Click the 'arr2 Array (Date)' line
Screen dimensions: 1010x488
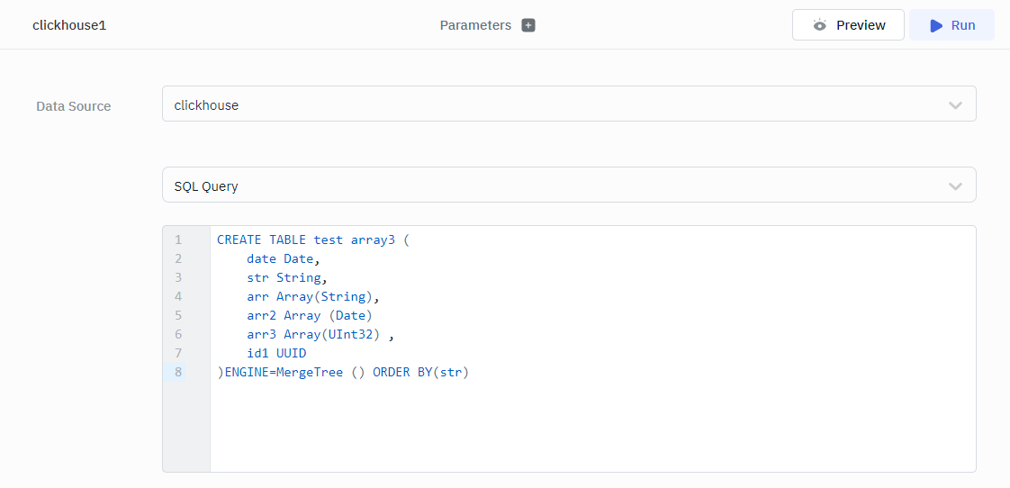click(x=309, y=315)
